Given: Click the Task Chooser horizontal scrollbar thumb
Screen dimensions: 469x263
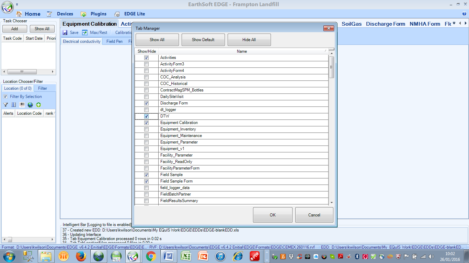Looking at the screenshot, I should (22, 72).
